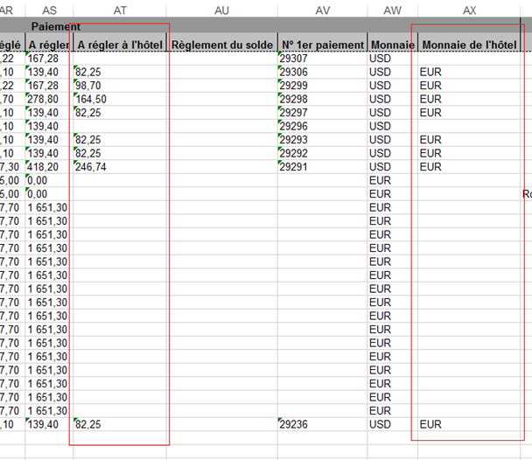Select the 'Monnaie de l'hôtel' header cell

(469, 44)
